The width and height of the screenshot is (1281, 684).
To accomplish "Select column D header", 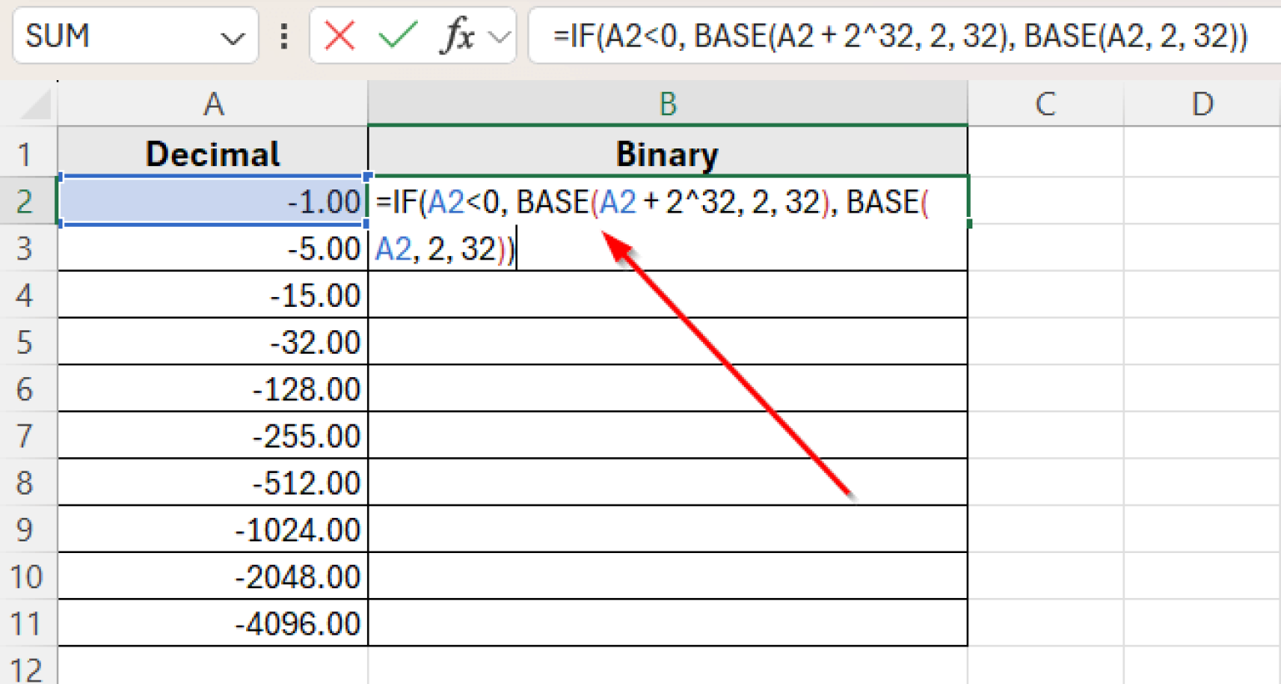I will click(x=1201, y=103).
